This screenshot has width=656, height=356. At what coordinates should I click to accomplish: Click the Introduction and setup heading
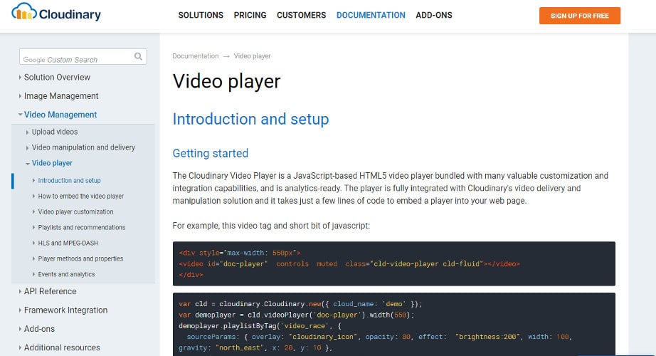click(x=250, y=119)
